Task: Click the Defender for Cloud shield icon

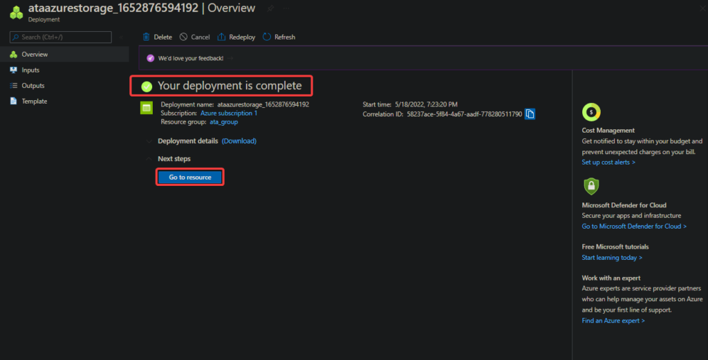Action: [591, 186]
